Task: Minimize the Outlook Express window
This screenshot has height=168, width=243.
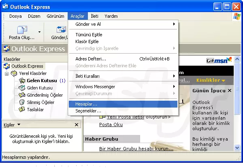Action: [x=217, y=7]
